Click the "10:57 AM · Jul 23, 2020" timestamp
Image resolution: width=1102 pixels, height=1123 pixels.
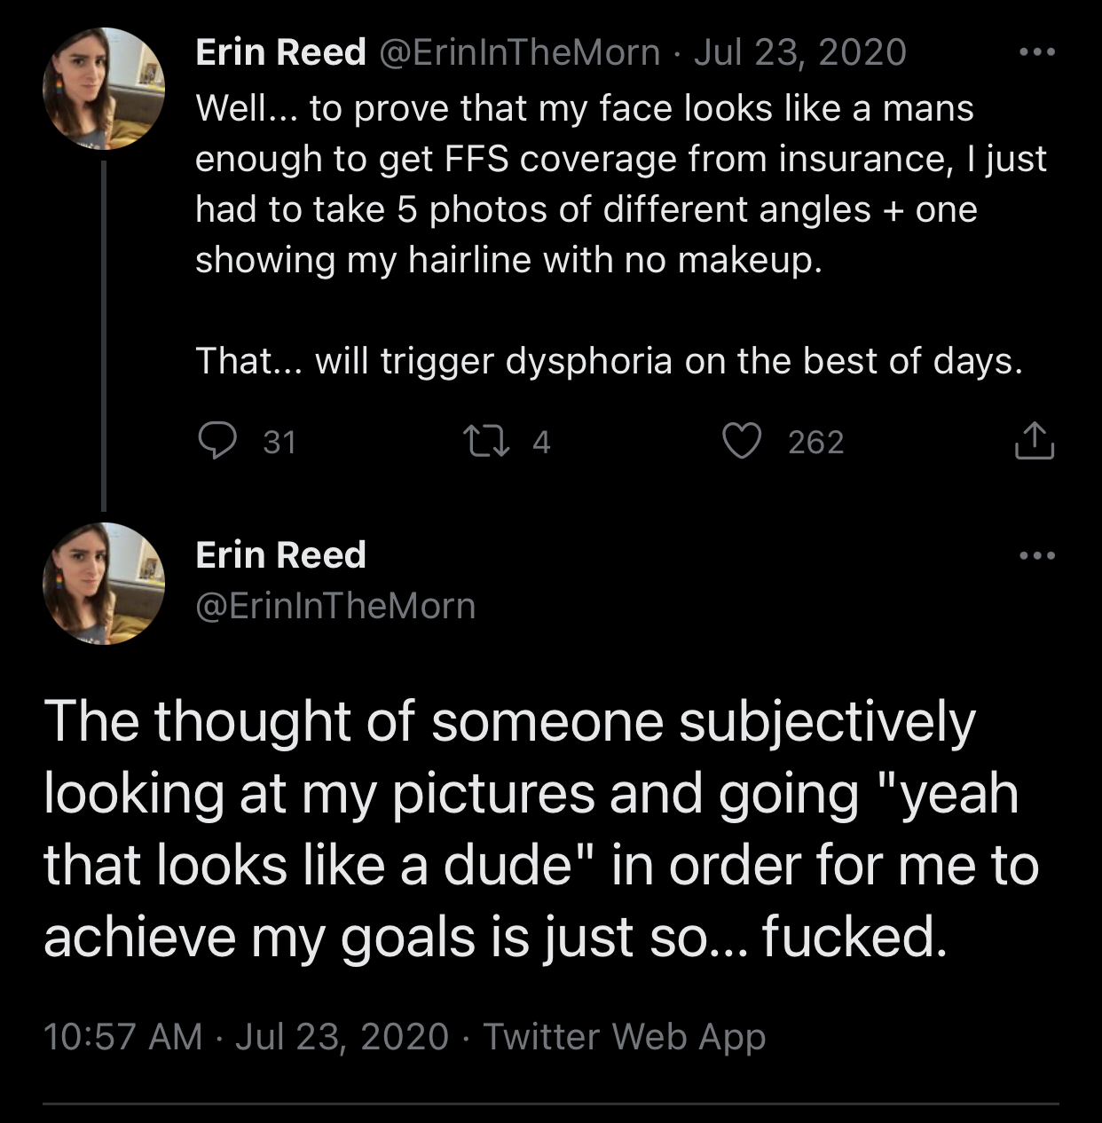point(246,1036)
